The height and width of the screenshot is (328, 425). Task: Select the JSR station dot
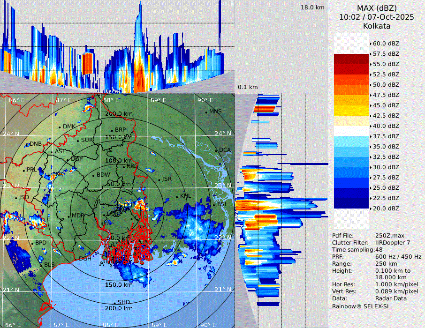pyautogui.click(x=159, y=179)
